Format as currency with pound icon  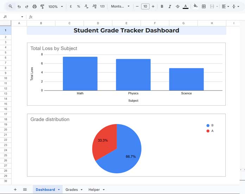point(71,6)
